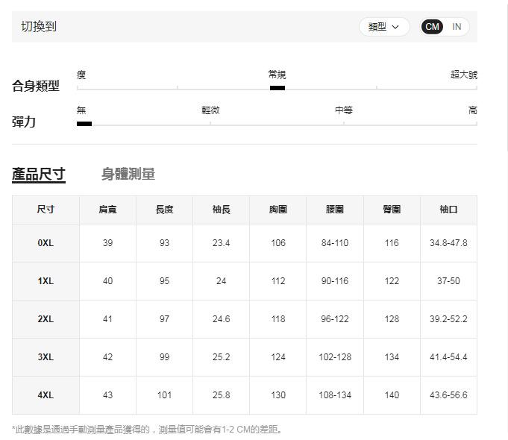Click the 胸圍 column header
The height and width of the screenshot is (440, 508).
pos(277,210)
